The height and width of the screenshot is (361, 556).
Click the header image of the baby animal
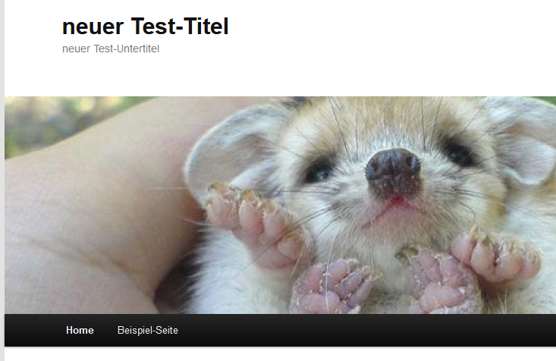point(280,205)
